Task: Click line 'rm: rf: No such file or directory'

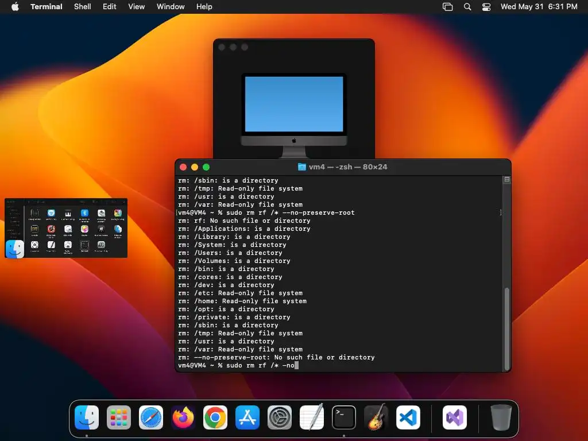Action: pos(244,220)
